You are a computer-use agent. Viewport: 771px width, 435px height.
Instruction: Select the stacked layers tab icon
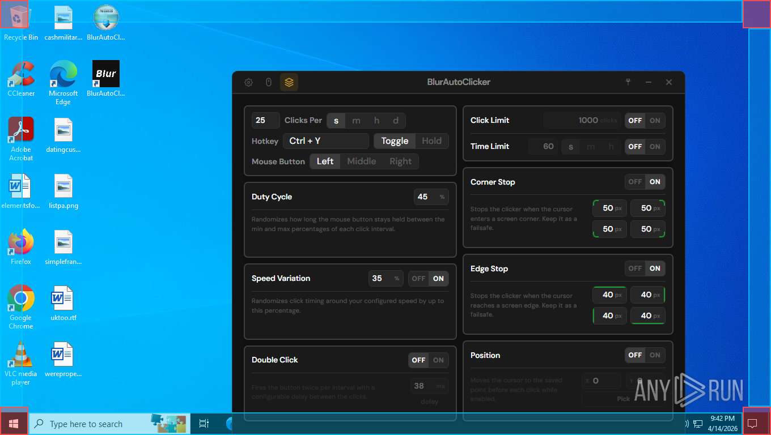point(289,82)
